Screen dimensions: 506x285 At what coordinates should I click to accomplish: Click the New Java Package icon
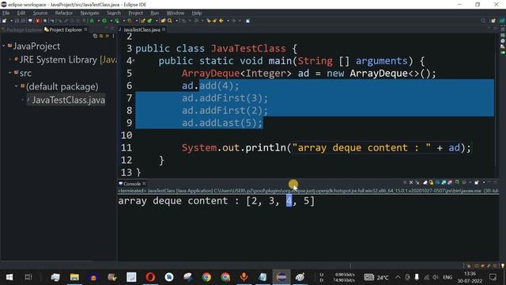[142, 21]
